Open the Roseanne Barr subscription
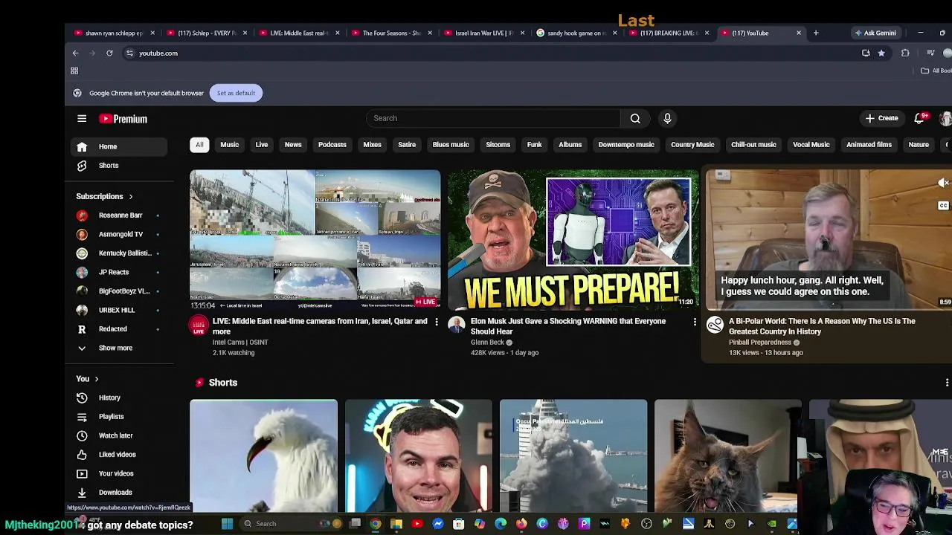The height and width of the screenshot is (535, 952). (x=120, y=215)
